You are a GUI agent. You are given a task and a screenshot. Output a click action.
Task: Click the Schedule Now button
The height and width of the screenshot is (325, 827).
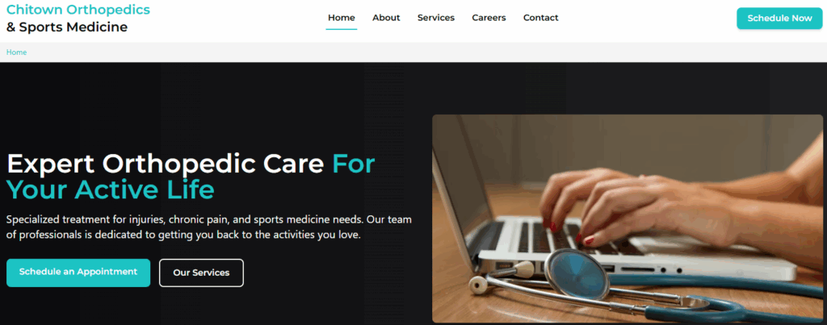[779, 19]
